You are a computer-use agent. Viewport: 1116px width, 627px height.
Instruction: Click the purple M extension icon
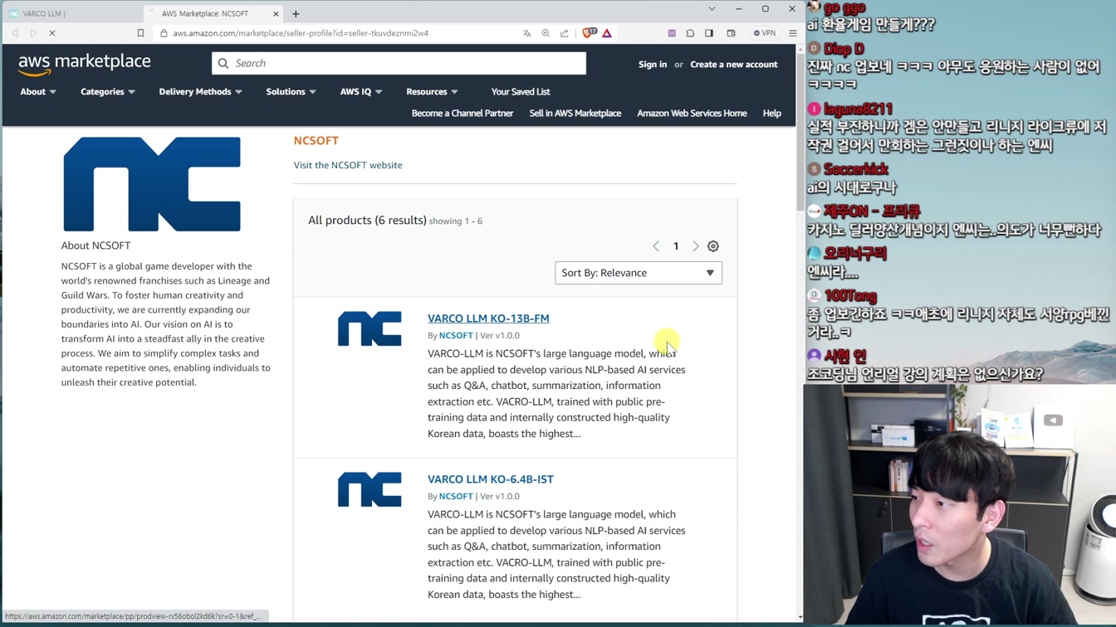672,33
